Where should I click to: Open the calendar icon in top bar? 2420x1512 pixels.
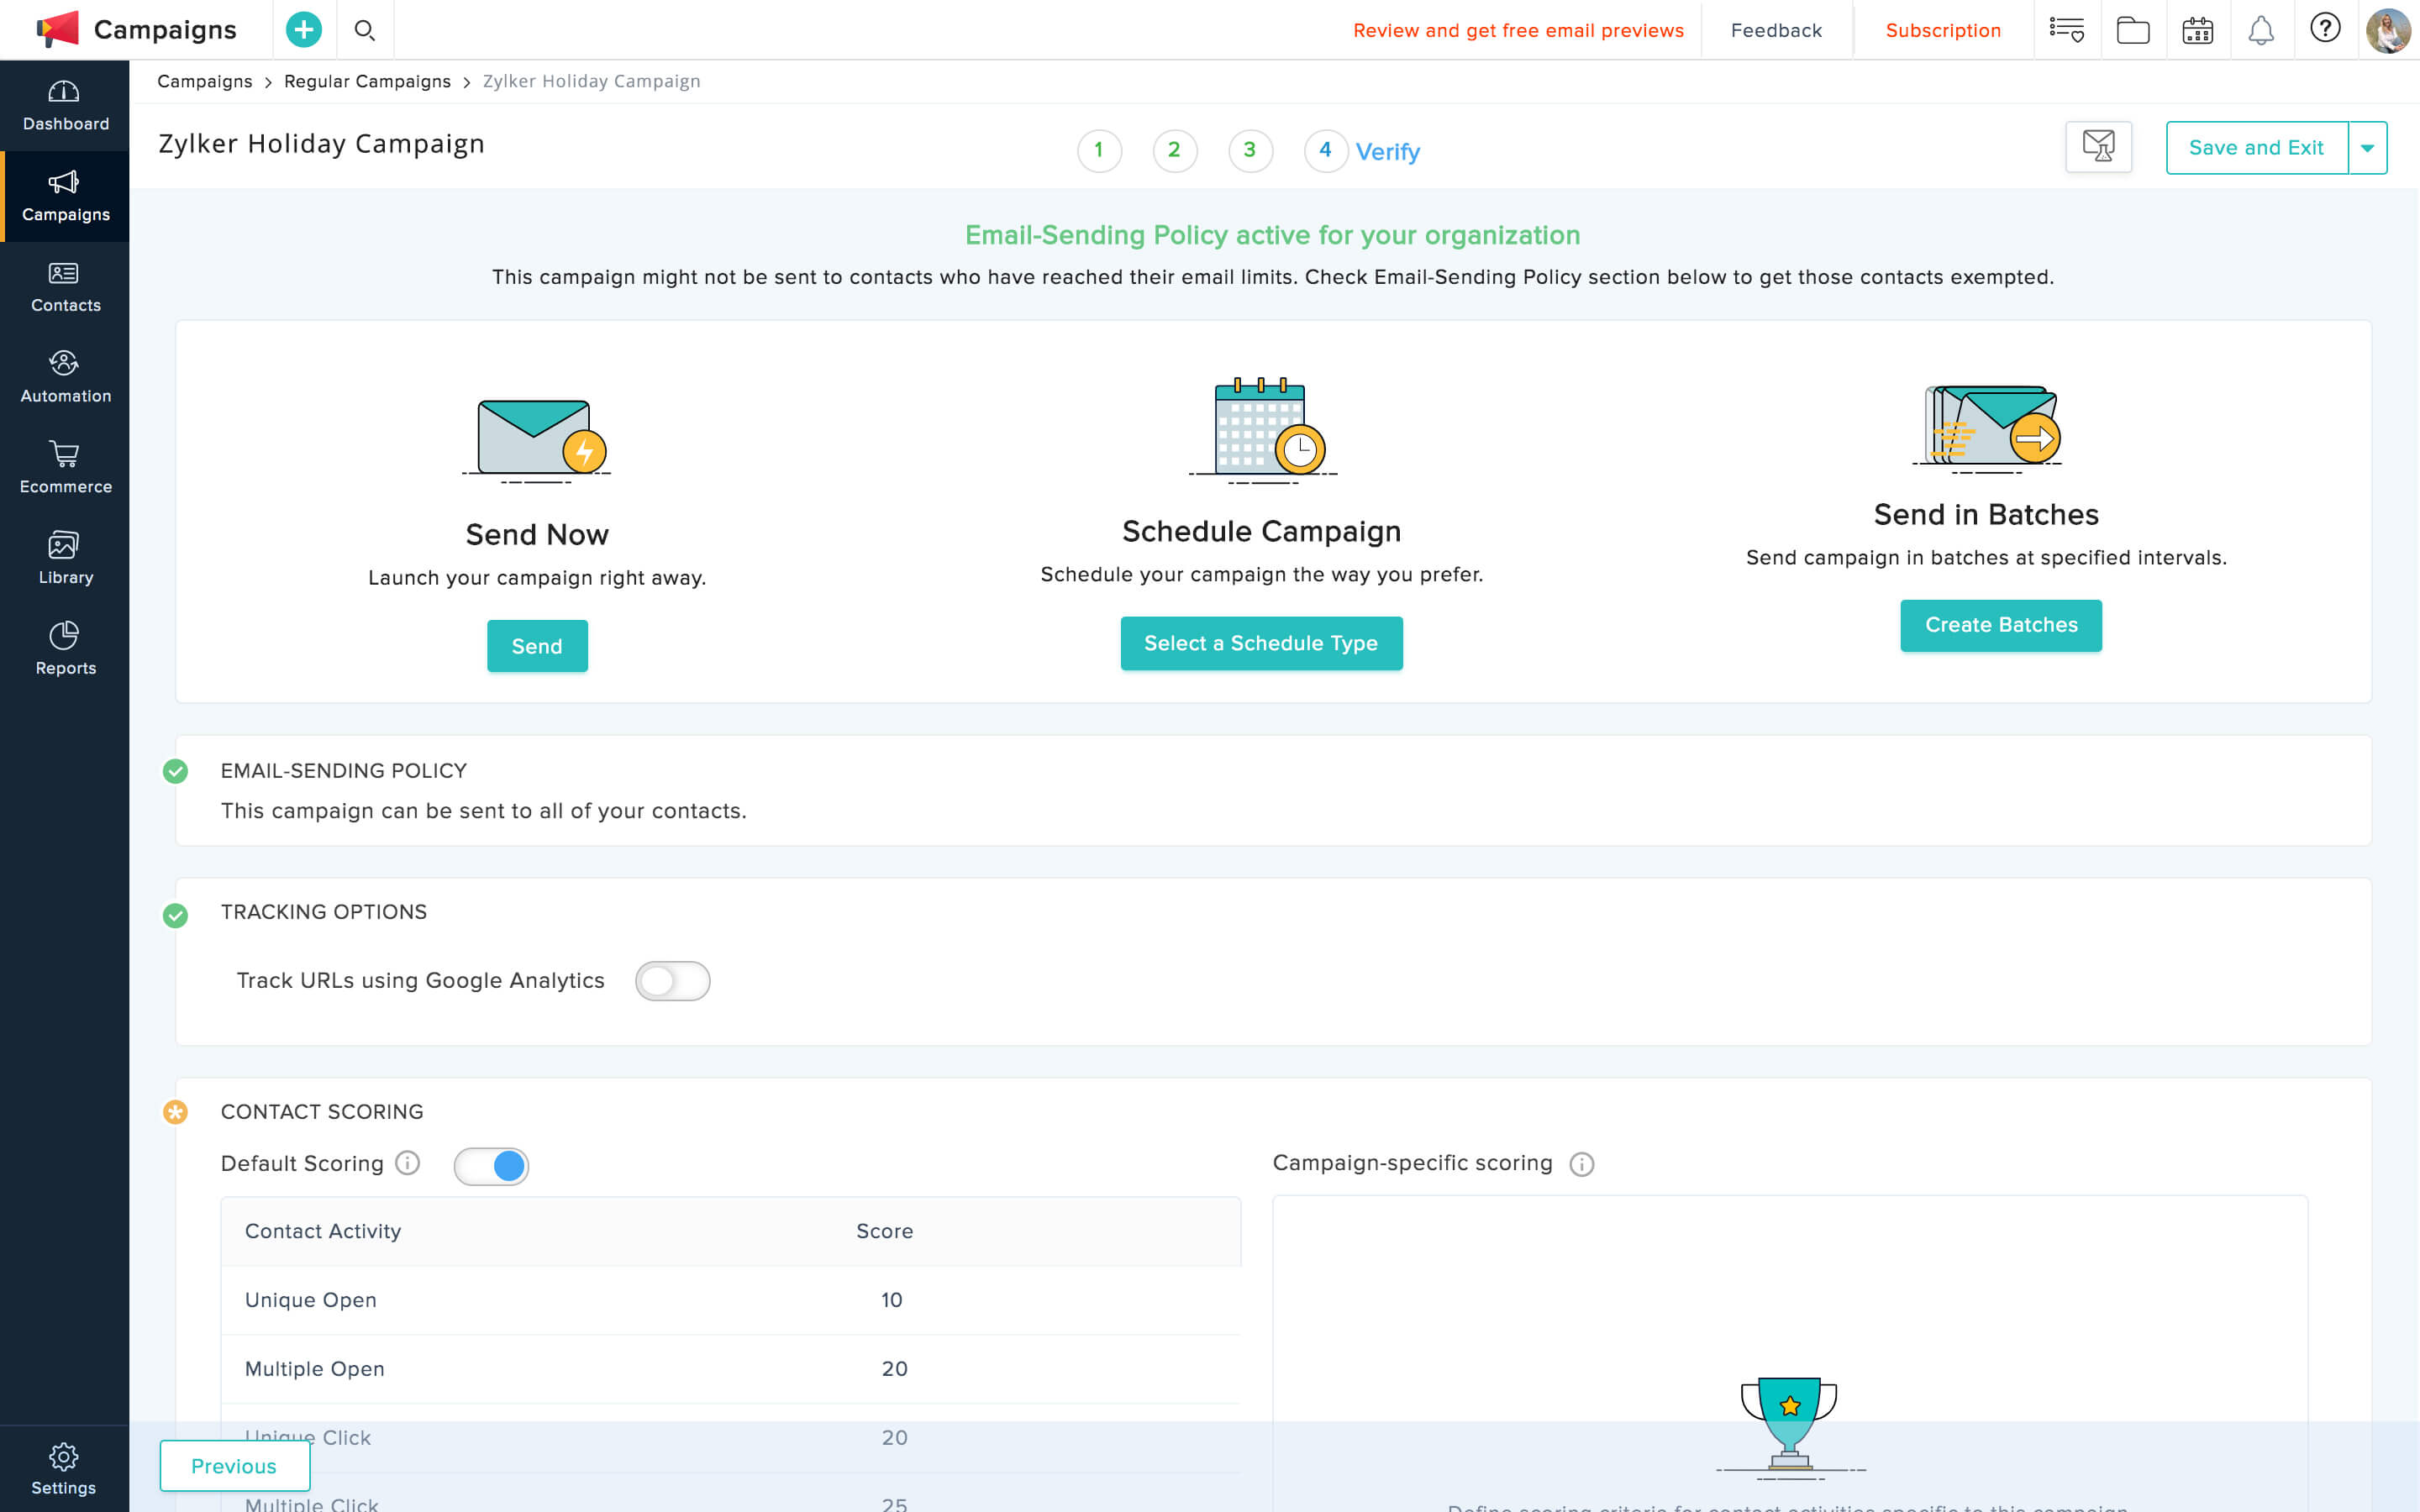coord(2197,30)
